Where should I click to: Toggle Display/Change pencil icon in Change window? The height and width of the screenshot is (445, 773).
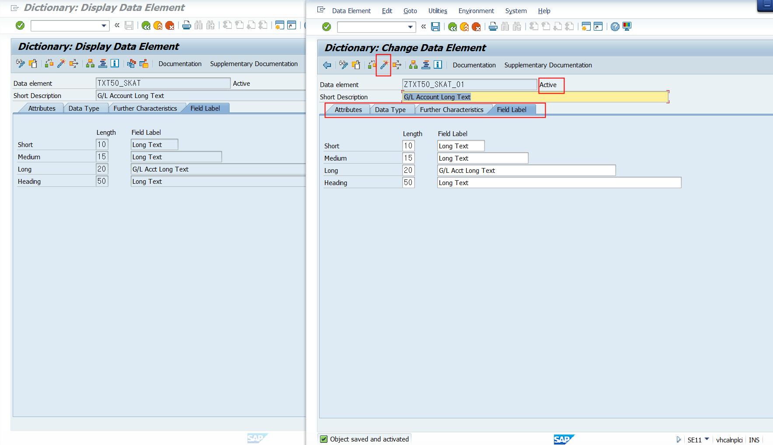click(x=344, y=65)
